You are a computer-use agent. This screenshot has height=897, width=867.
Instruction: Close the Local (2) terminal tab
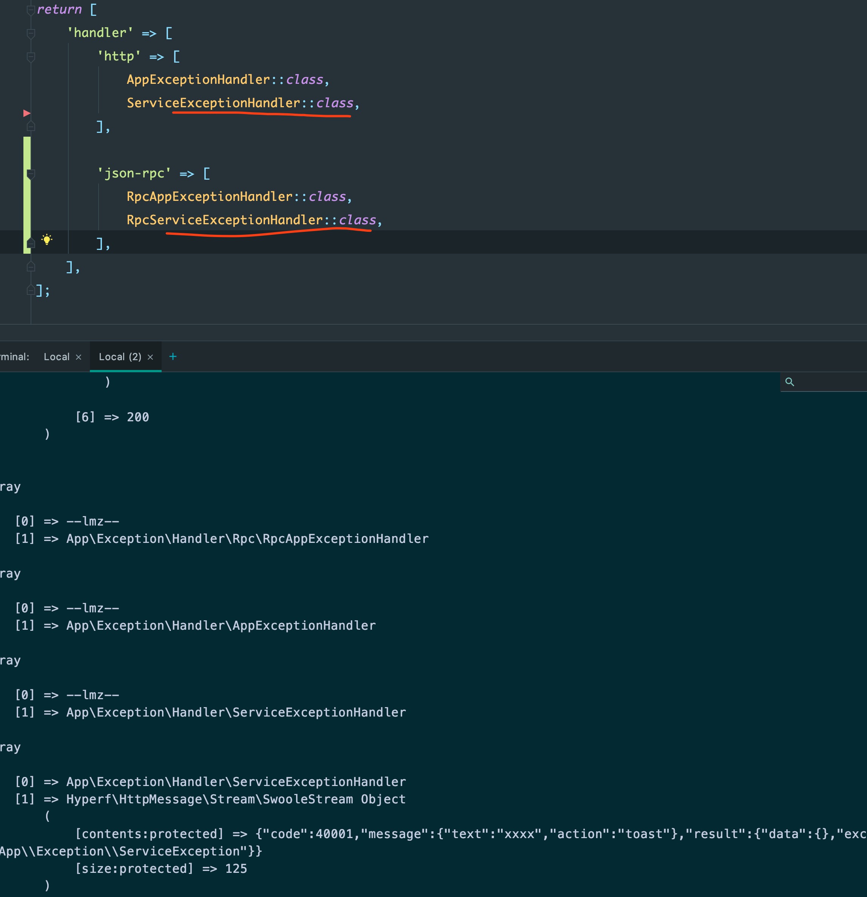click(x=150, y=357)
